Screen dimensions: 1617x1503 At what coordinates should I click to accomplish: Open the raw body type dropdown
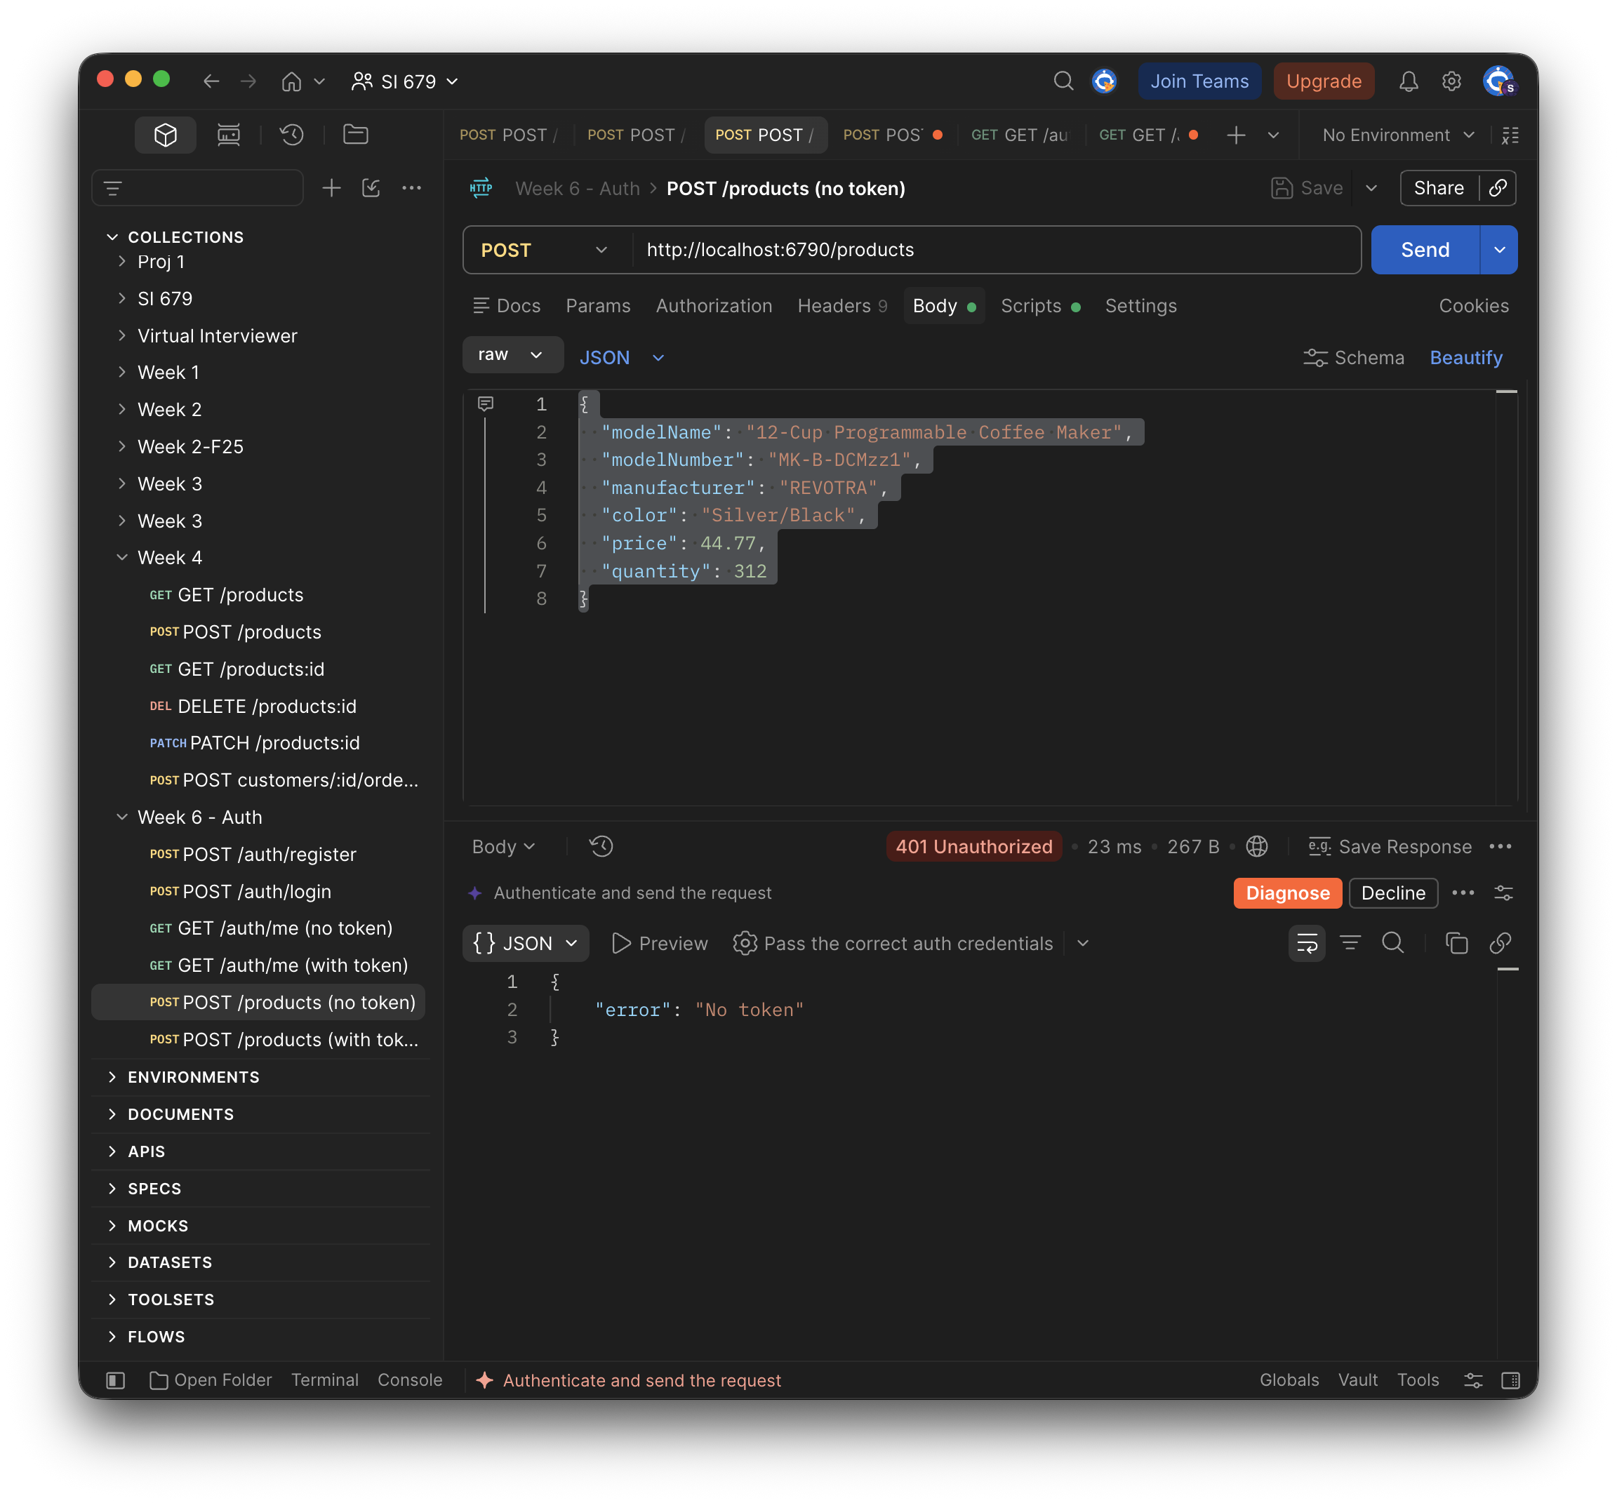[512, 356]
